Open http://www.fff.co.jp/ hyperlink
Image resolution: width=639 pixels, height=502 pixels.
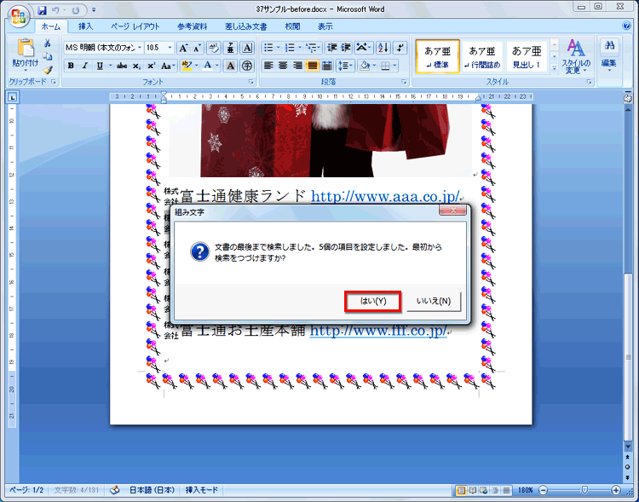pyautogui.click(x=378, y=331)
